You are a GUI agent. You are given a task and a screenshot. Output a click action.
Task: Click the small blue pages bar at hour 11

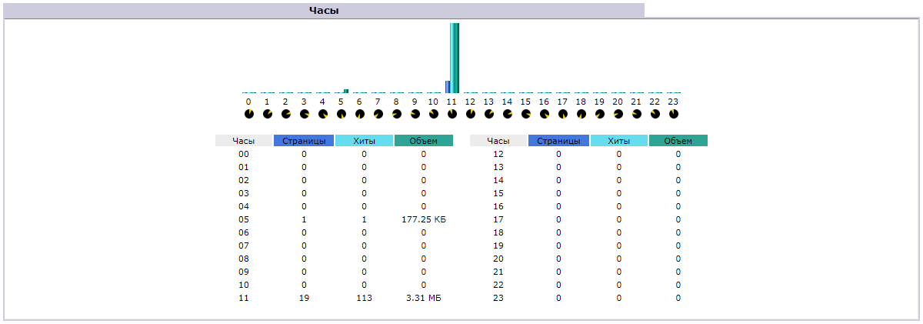click(448, 87)
